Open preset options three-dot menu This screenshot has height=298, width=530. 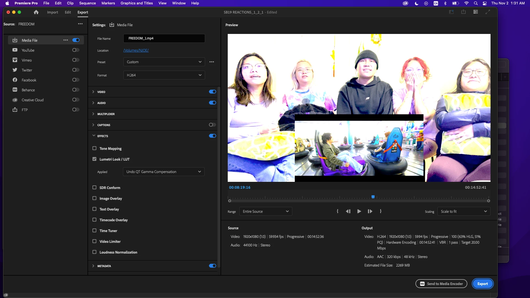(x=212, y=62)
